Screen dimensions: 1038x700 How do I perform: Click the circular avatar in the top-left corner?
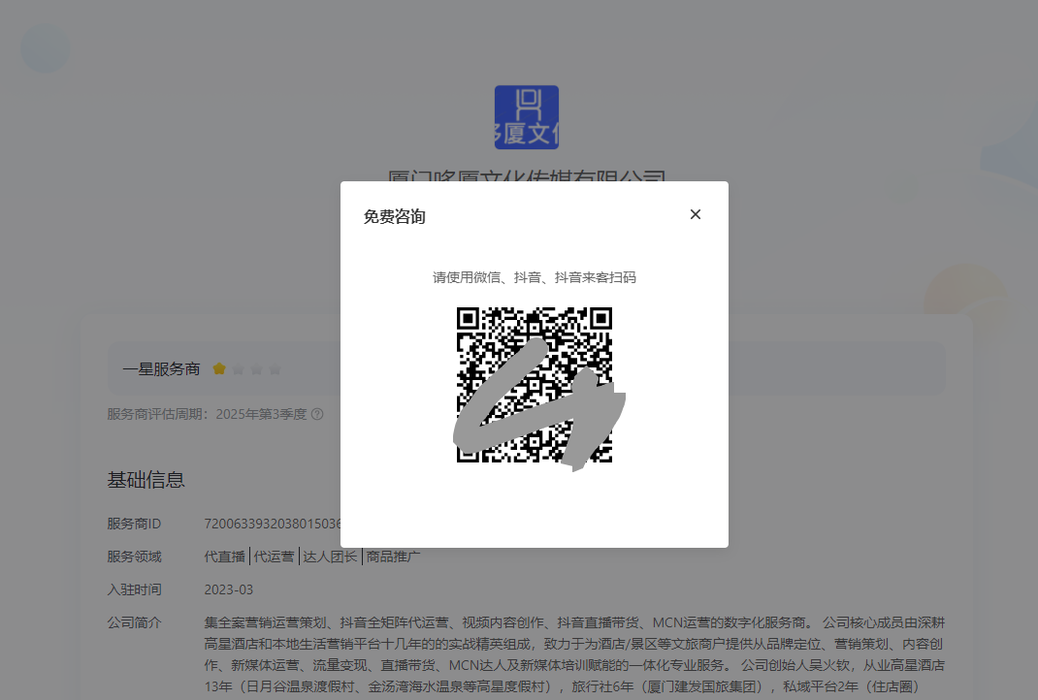tap(46, 48)
